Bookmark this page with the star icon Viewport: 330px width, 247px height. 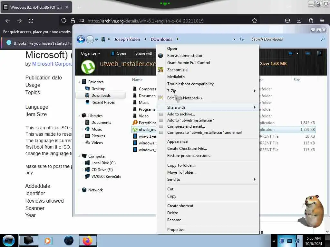[255, 21]
